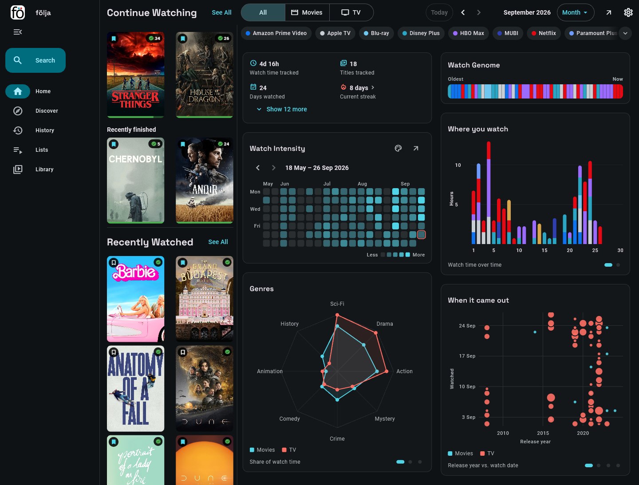The width and height of the screenshot is (639, 485).
Task: Toggle Amazon Prime Video filter chip
Action: (x=276, y=33)
